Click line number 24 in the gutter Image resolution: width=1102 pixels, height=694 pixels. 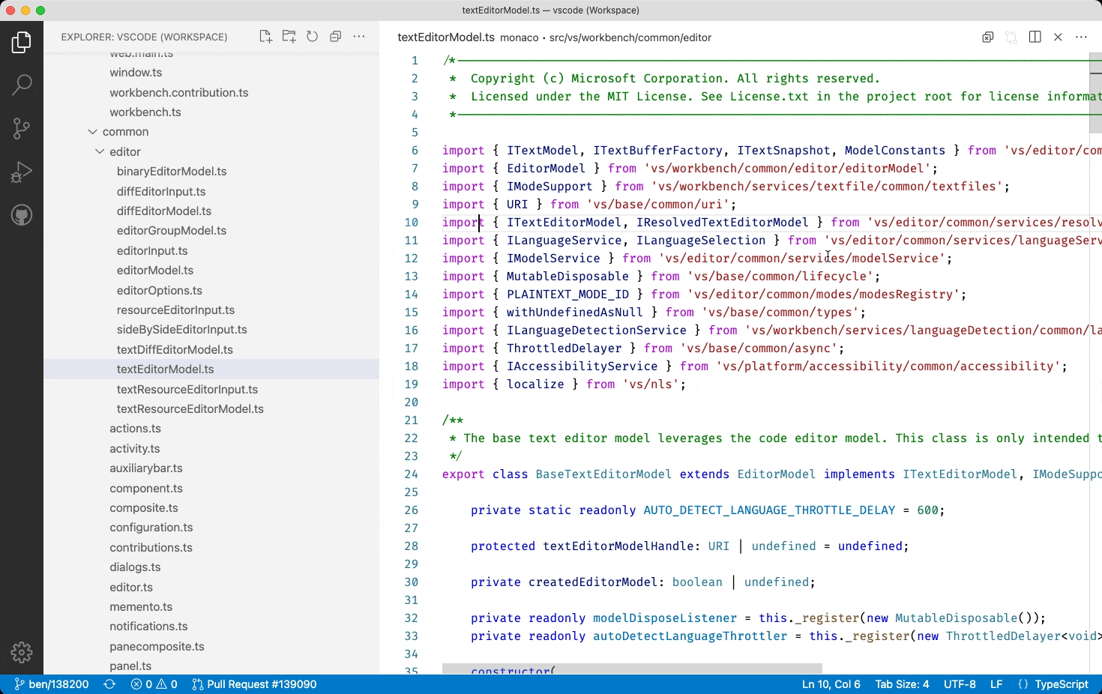point(412,474)
